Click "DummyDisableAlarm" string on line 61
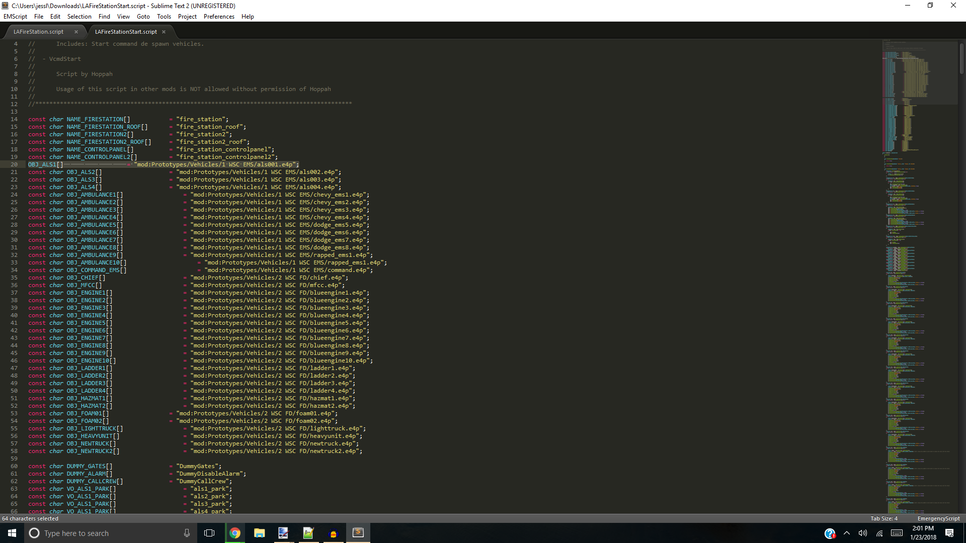The image size is (966, 543). 209,474
